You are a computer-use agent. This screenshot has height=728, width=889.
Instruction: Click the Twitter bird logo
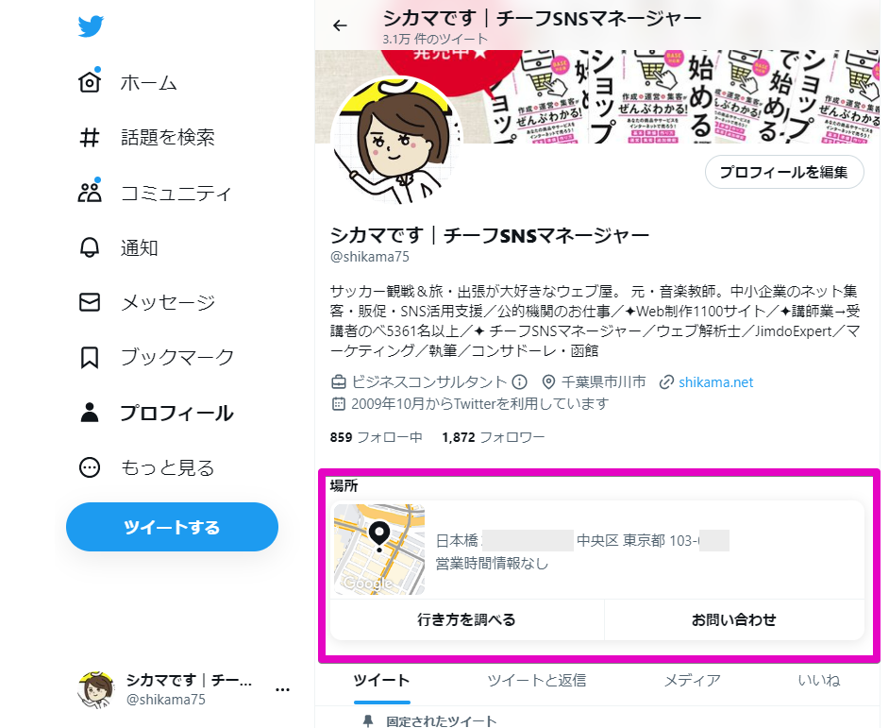[91, 26]
